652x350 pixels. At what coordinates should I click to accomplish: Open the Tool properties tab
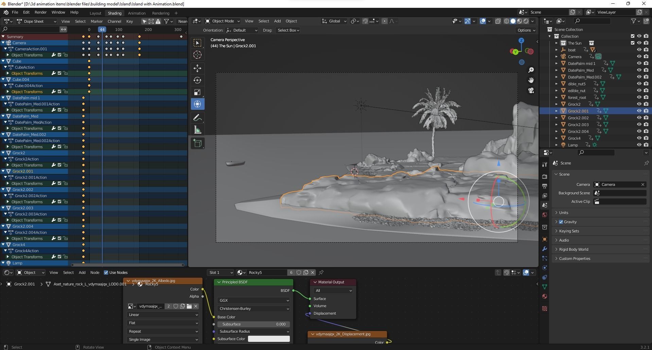[545, 164]
